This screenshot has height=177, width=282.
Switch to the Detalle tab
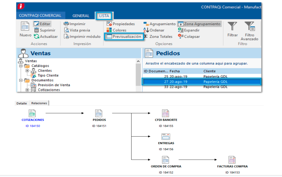click(x=22, y=103)
